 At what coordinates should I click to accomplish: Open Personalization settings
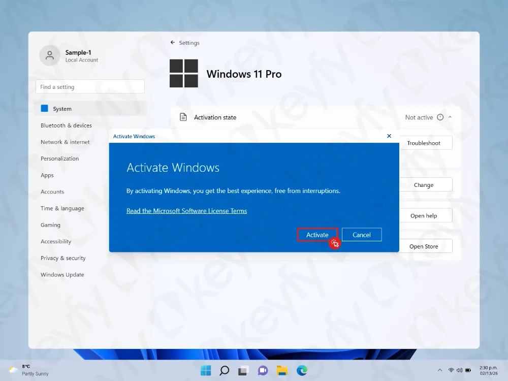tap(59, 158)
